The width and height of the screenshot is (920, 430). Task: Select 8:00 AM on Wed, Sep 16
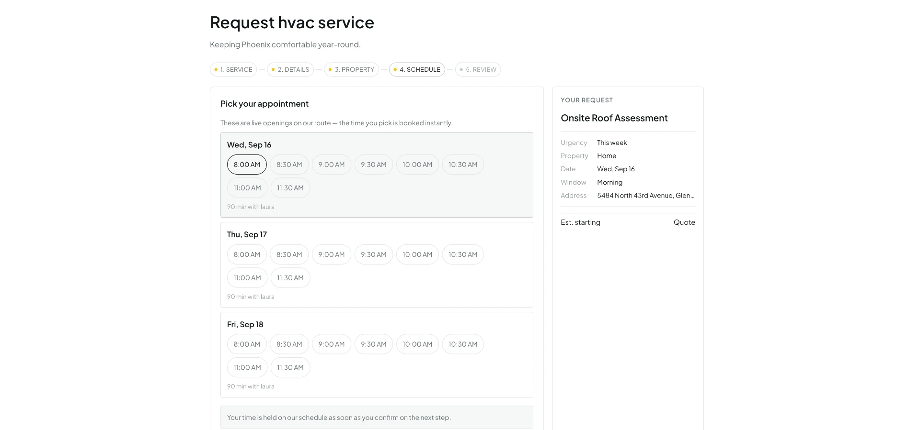click(x=247, y=165)
